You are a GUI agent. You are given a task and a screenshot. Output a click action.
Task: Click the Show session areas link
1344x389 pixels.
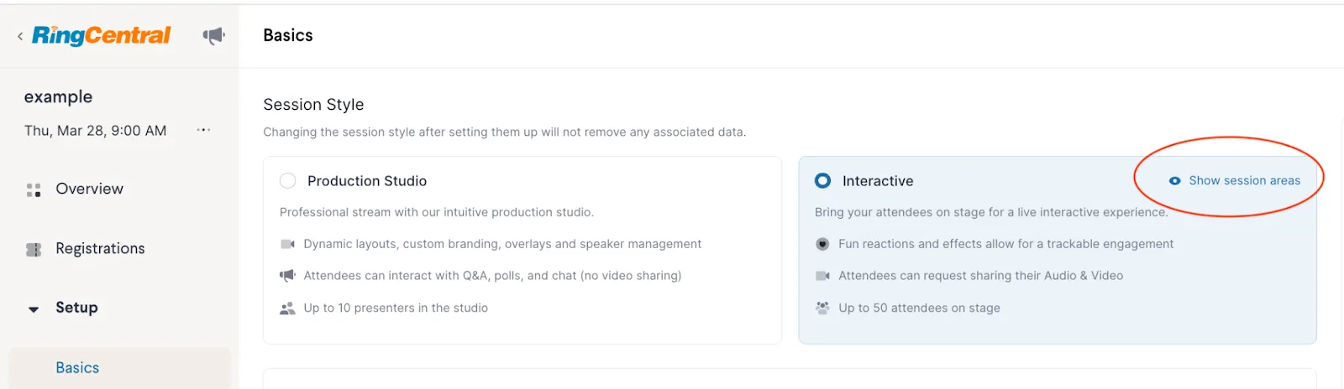tap(1244, 181)
